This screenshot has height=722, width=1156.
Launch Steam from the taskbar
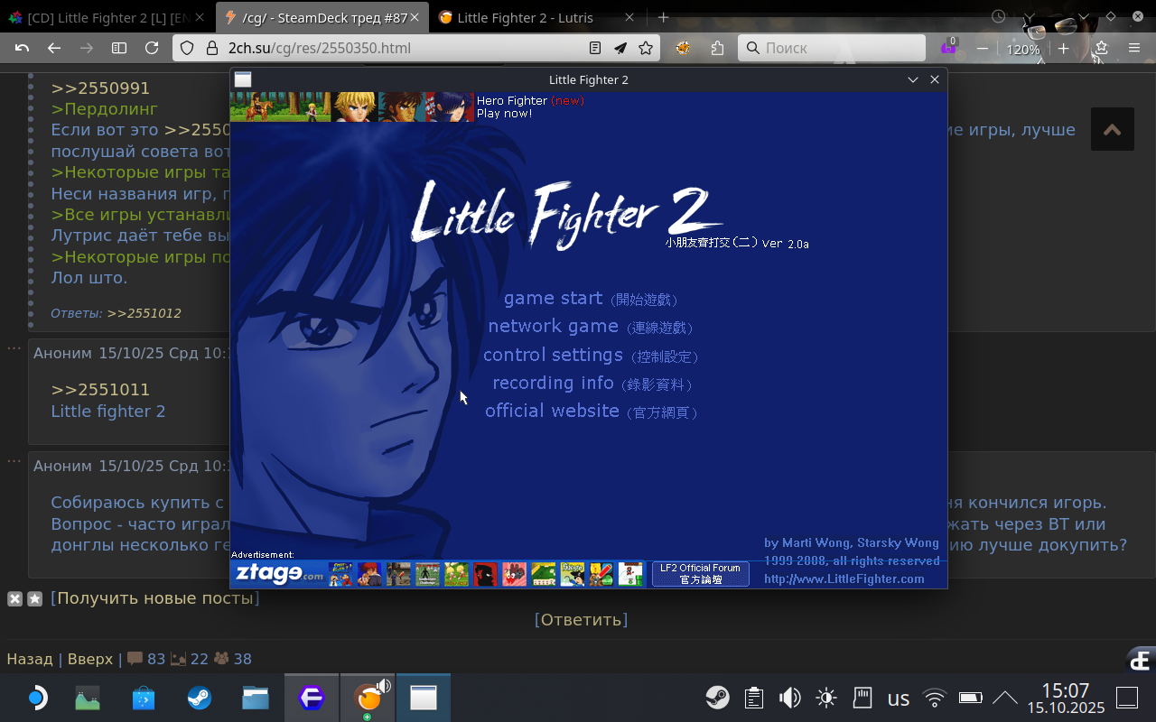click(200, 698)
